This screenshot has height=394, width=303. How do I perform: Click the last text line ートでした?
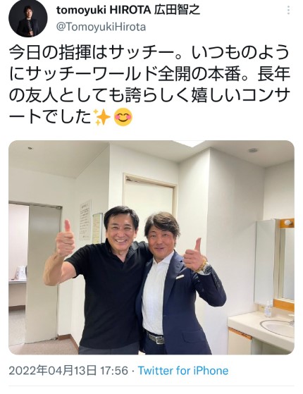point(50,117)
